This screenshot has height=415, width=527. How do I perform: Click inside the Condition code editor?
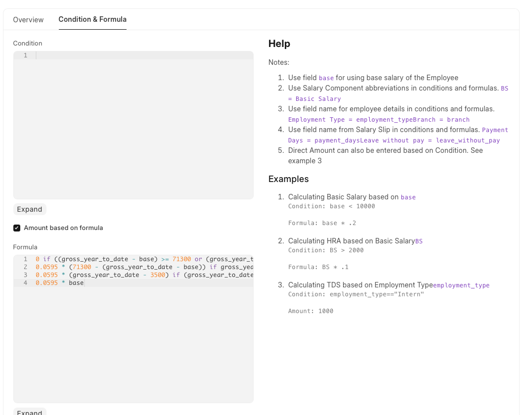pyautogui.click(x=133, y=125)
